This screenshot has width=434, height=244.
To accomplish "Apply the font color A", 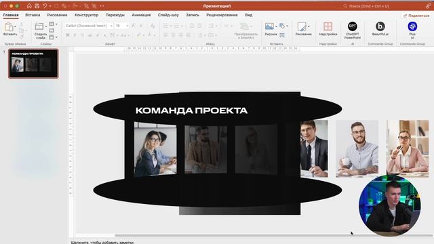I will [x=150, y=35].
